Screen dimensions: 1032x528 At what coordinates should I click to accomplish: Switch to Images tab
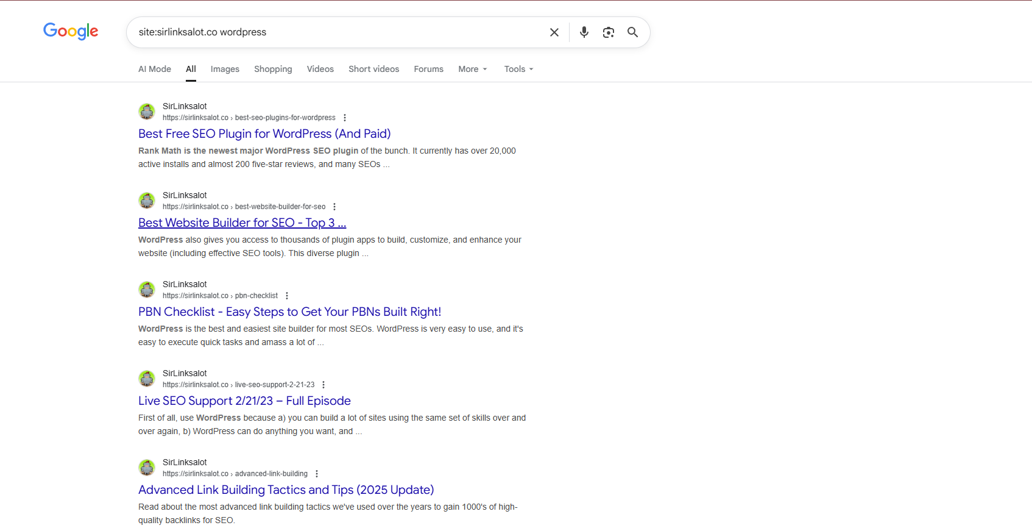pyautogui.click(x=225, y=69)
